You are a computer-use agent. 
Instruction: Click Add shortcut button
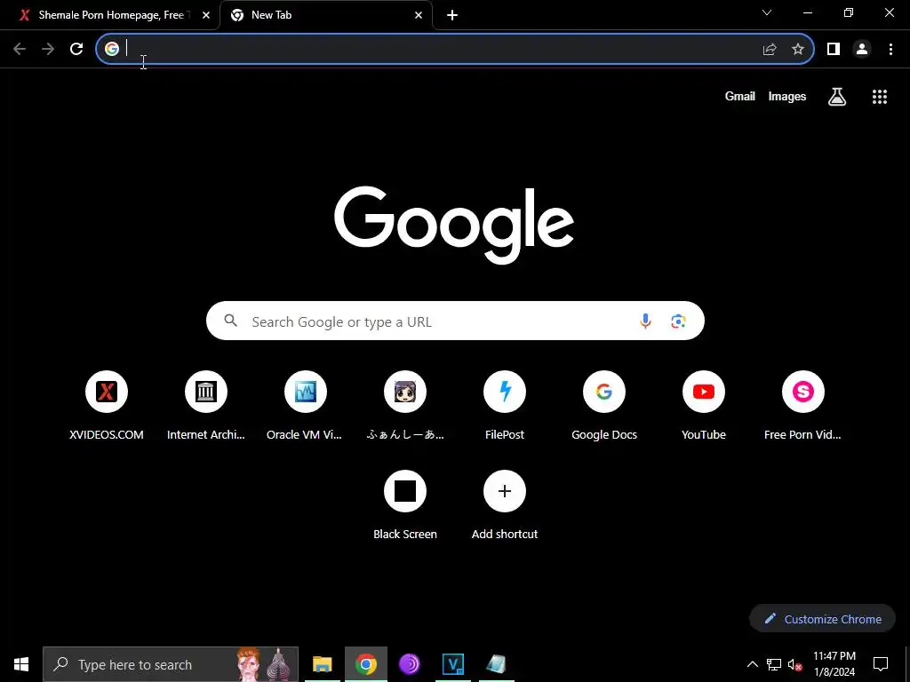(505, 505)
